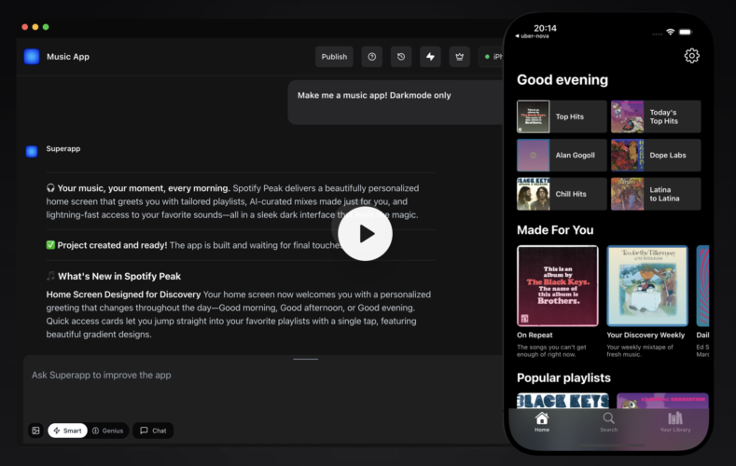Click the crown upgrade icon
736x466 pixels.
(459, 57)
